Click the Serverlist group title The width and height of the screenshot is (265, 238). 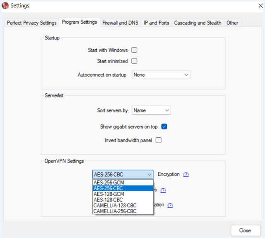[54, 95]
